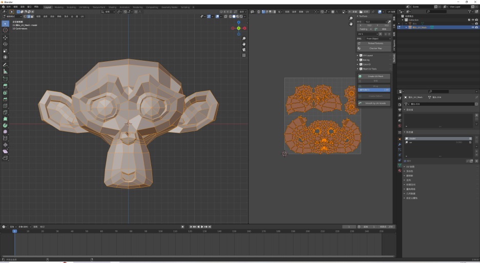Click the zoom magnifier icon in 3D viewport
The width and height of the screenshot is (480, 263).
coord(244,39)
